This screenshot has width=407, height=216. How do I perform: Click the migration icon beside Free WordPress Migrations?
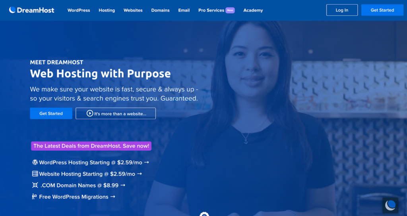(x=34, y=197)
